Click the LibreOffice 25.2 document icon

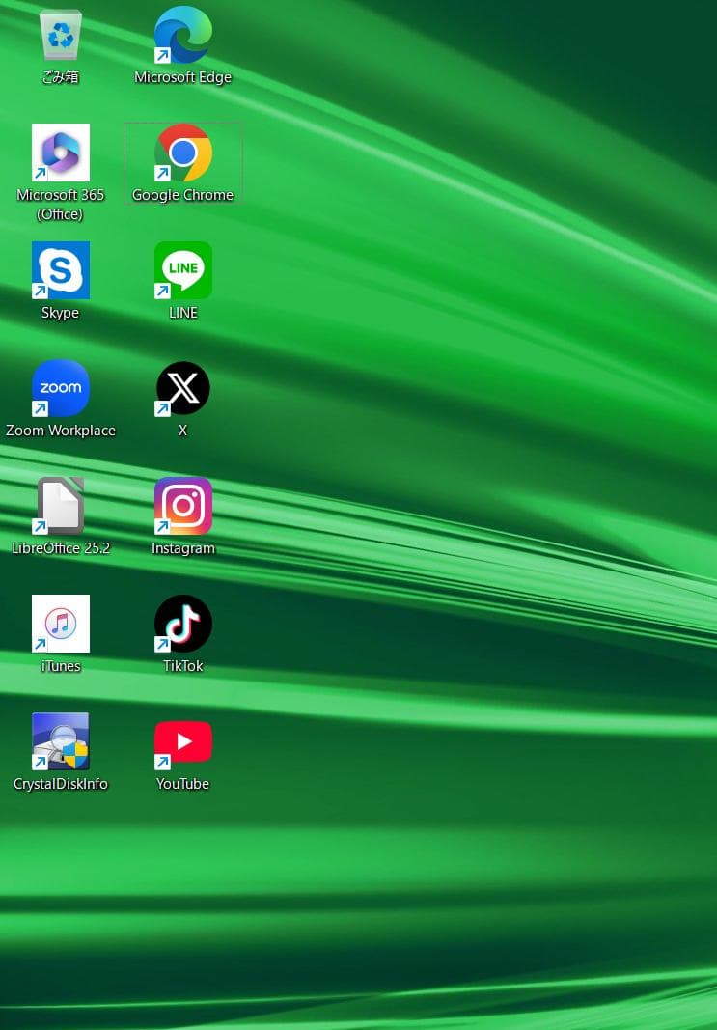61,506
